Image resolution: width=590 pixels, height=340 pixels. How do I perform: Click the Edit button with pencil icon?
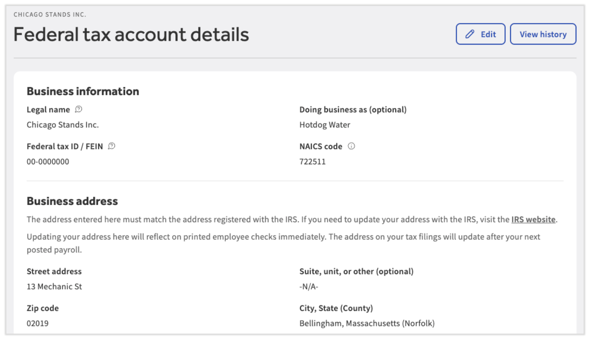click(x=480, y=34)
